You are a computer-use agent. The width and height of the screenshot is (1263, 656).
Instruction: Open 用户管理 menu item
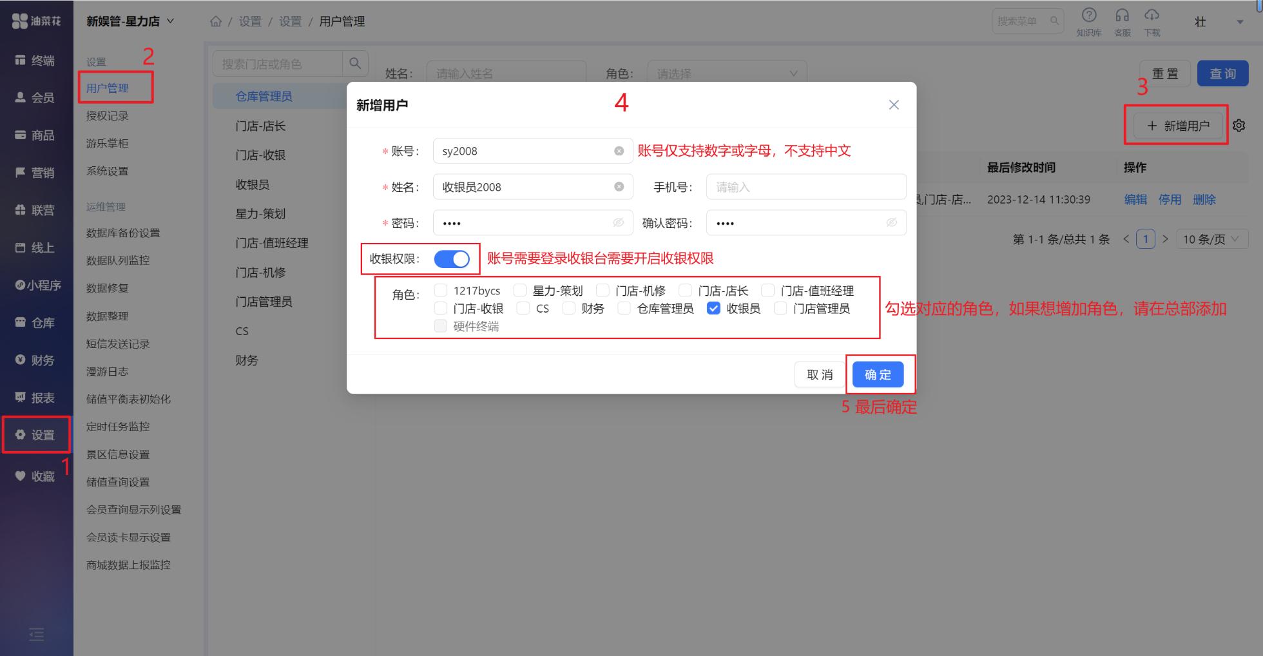pyautogui.click(x=108, y=88)
